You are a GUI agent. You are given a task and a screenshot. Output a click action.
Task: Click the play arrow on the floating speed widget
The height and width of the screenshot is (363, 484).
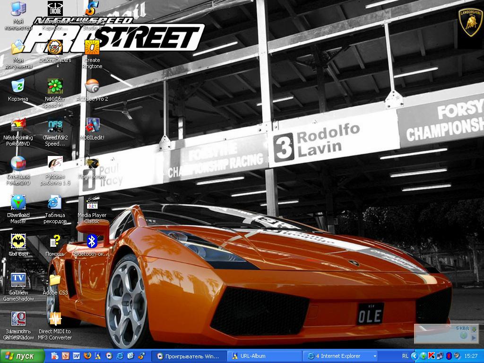click(474, 337)
